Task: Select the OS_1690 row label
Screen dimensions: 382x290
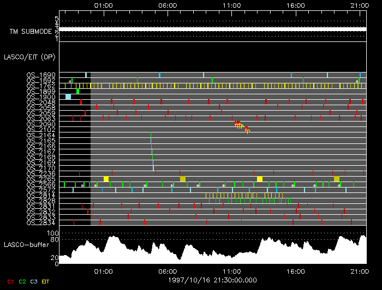Action: pos(41,75)
